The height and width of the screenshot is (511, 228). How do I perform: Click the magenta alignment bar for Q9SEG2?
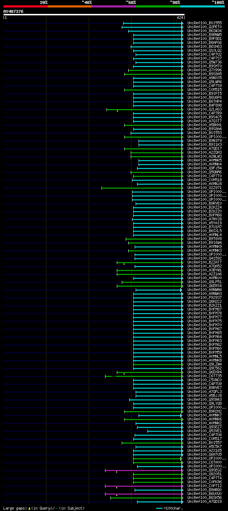point(144,470)
